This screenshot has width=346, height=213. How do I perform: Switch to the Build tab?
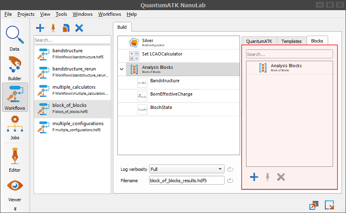(x=122, y=27)
